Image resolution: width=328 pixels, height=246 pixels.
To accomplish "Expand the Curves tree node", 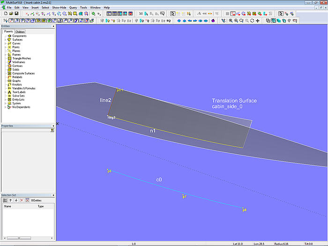I will click(5, 44).
